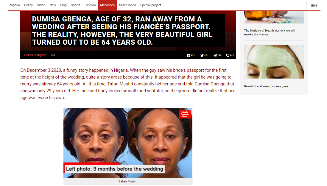Click the Nigeria Breaking News red badge
This screenshot has height=186, width=327.
185,114
